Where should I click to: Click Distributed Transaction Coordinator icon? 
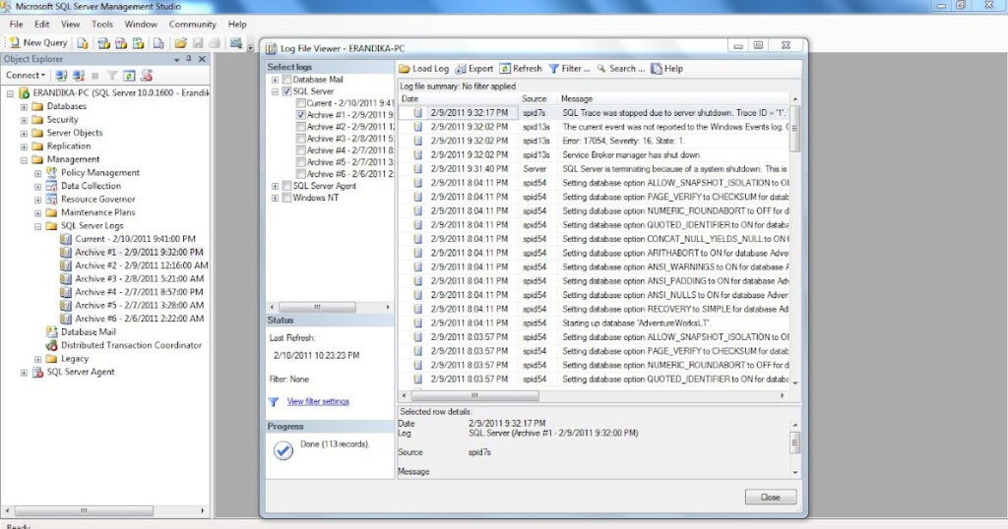[x=51, y=345]
